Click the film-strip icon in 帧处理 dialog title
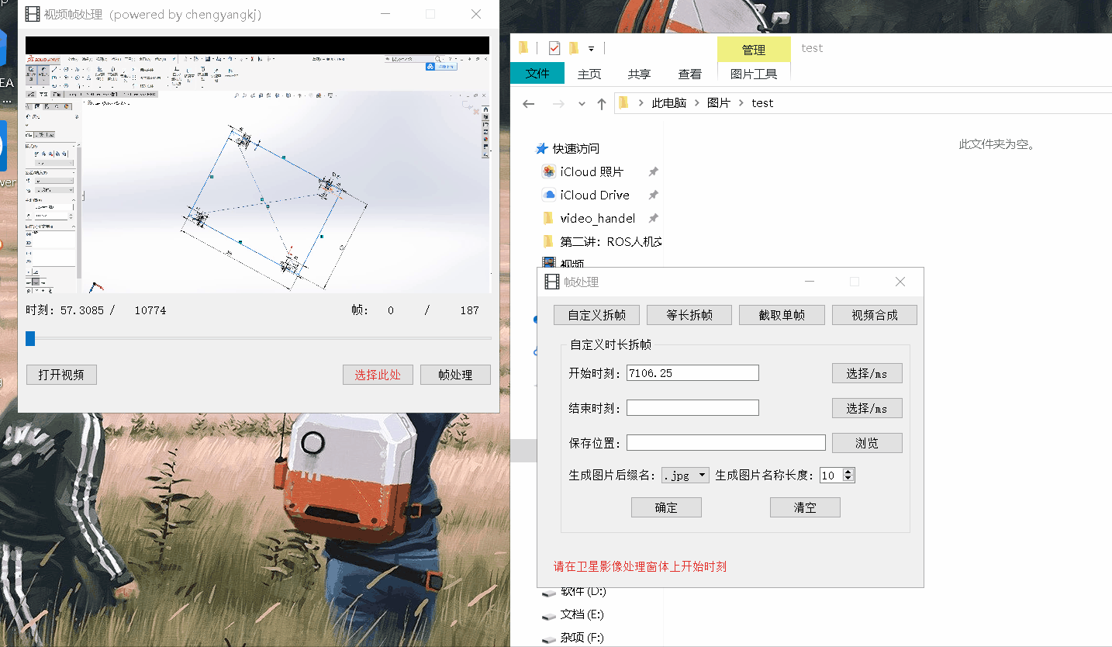 [x=552, y=282]
